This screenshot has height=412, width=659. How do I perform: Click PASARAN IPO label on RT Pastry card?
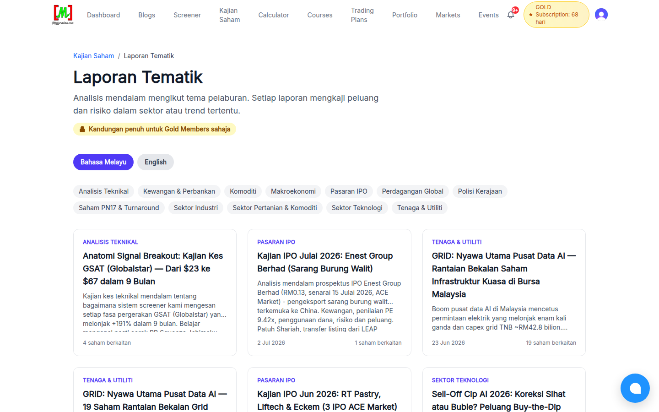[x=276, y=380]
